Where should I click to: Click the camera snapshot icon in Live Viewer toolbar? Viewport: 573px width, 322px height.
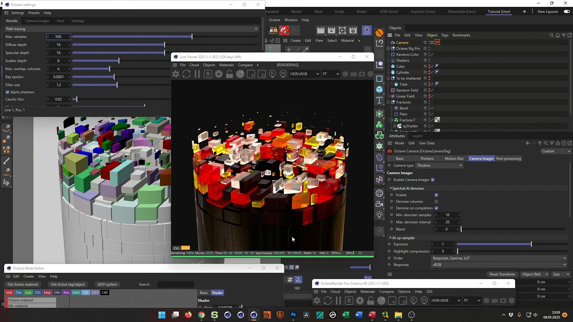(362, 74)
